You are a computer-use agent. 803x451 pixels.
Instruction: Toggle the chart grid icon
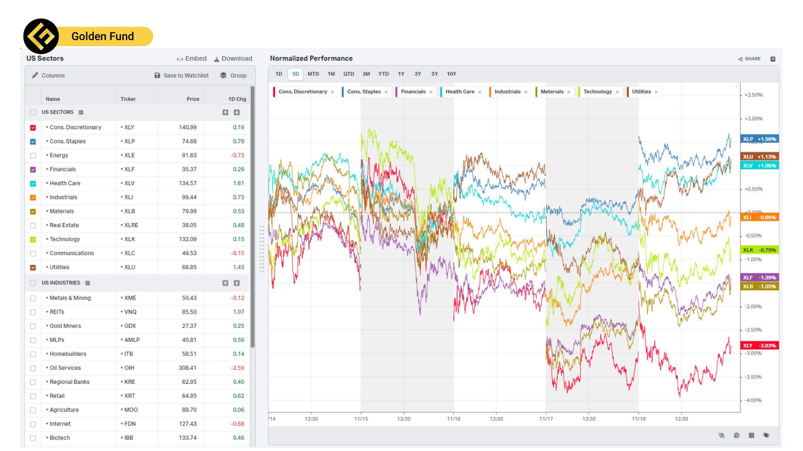751,435
